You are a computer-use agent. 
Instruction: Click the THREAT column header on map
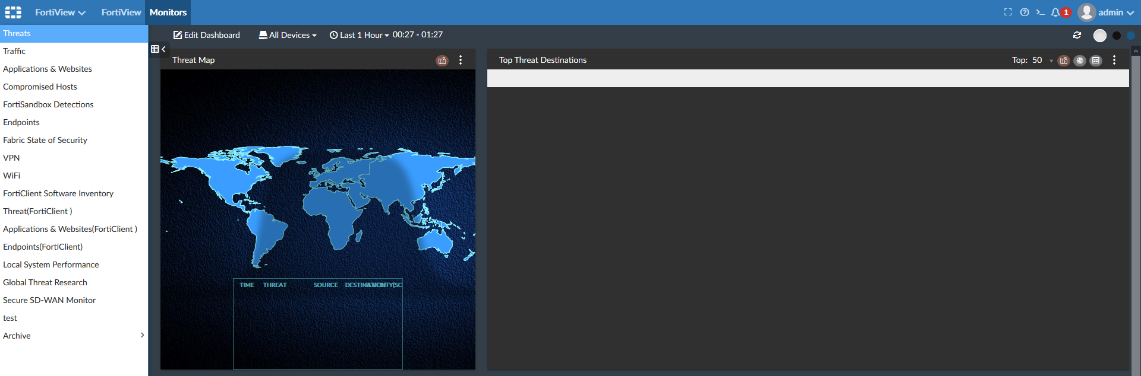[275, 285]
